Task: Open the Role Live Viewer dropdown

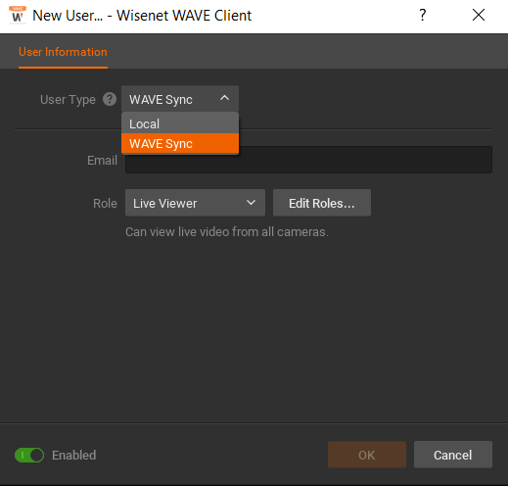Action: point(195,203)
